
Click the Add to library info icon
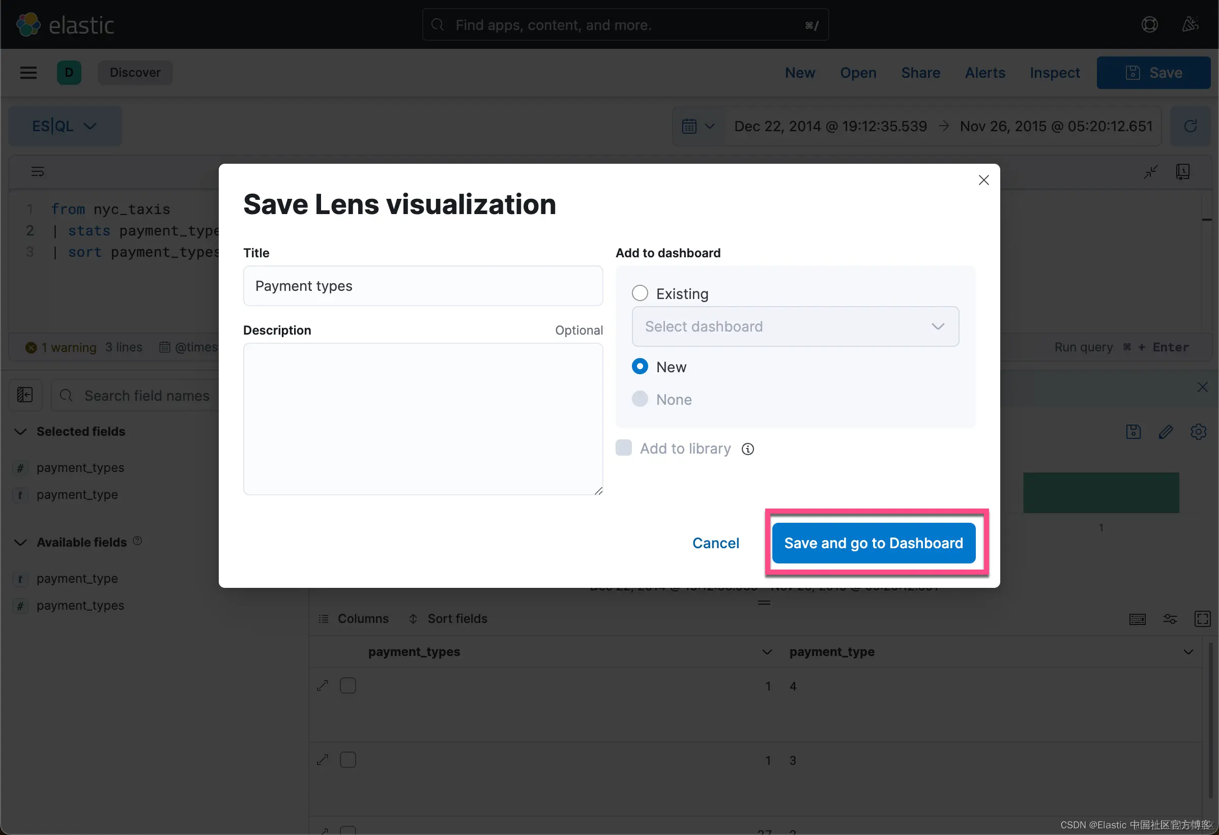(747, 449)
